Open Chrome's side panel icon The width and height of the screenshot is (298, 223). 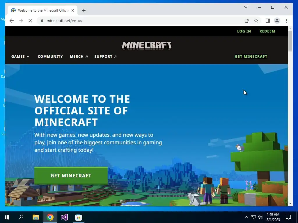pyautogui.click(x=268, y=21)
